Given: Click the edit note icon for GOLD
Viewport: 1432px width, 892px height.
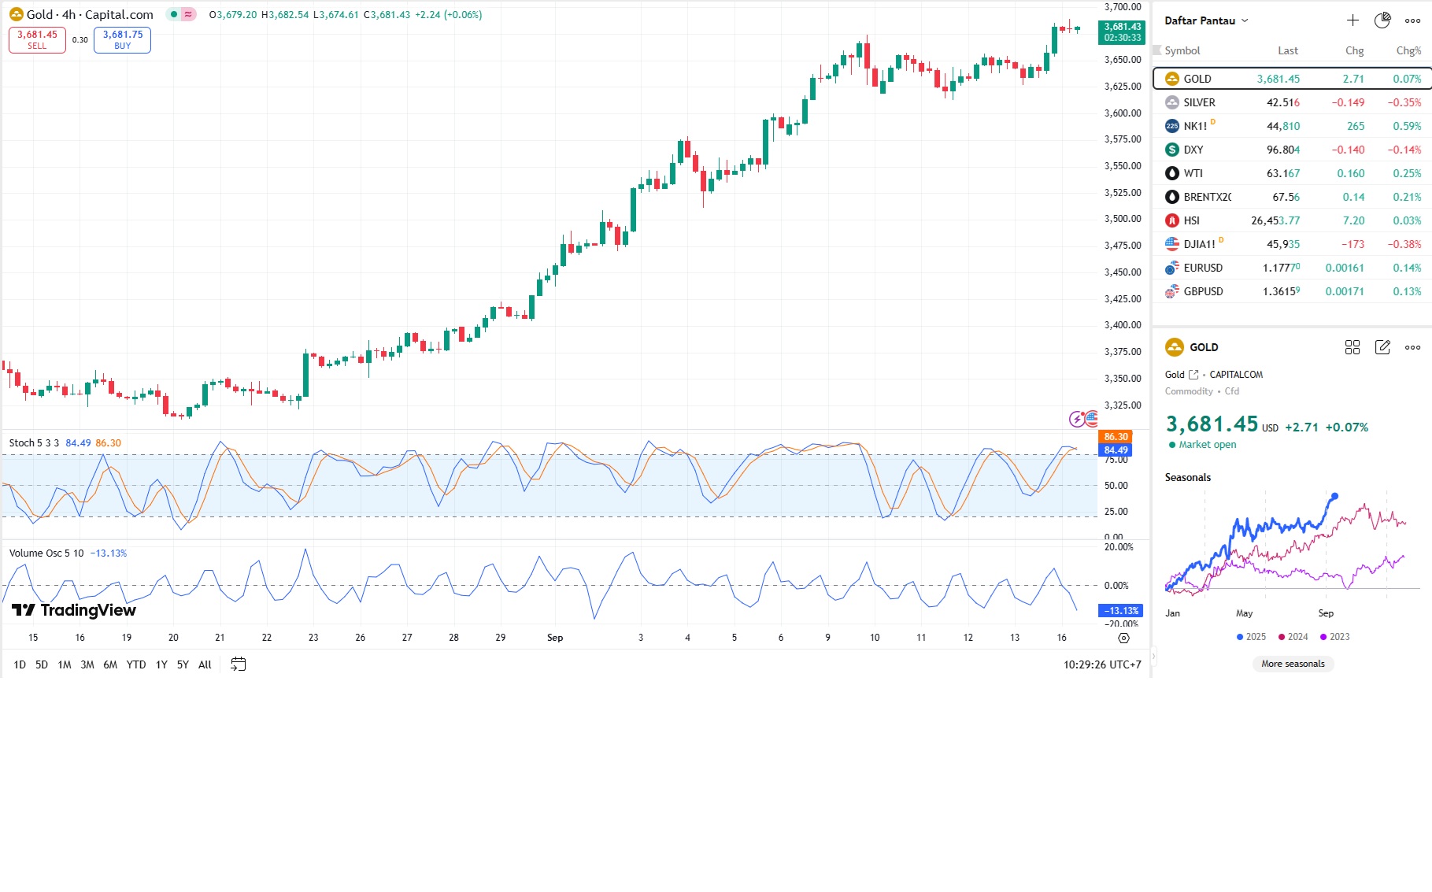Looking at the screenshot, I should [x=1382, y=347].
